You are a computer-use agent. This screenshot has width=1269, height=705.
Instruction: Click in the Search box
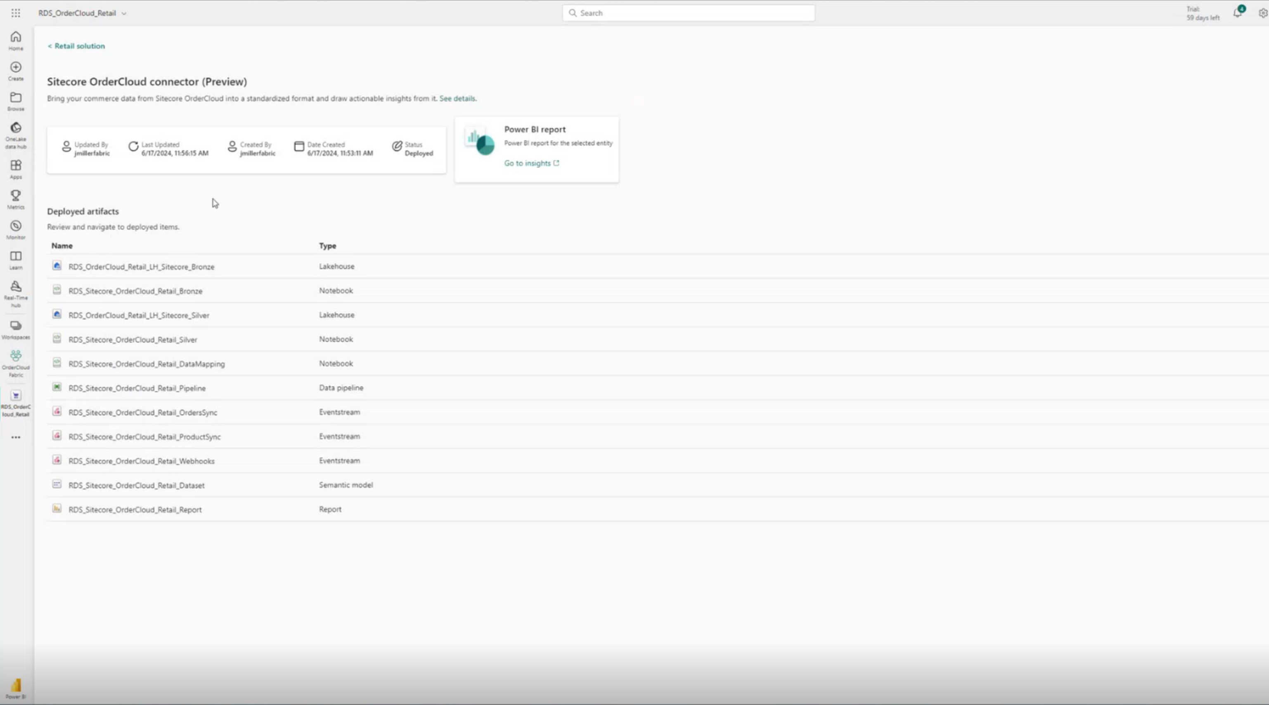pyautogui.click(x=689, y=13)
